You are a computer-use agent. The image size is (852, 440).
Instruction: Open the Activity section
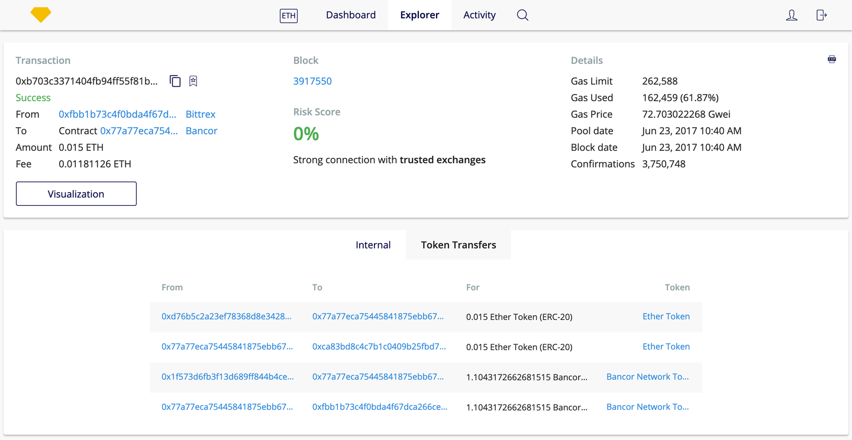tap(479, 15)
